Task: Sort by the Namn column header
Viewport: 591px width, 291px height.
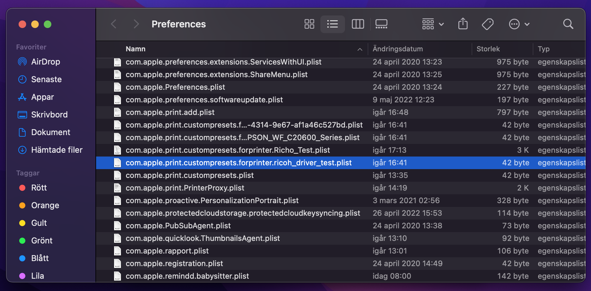Action: [x=135, y=49]
